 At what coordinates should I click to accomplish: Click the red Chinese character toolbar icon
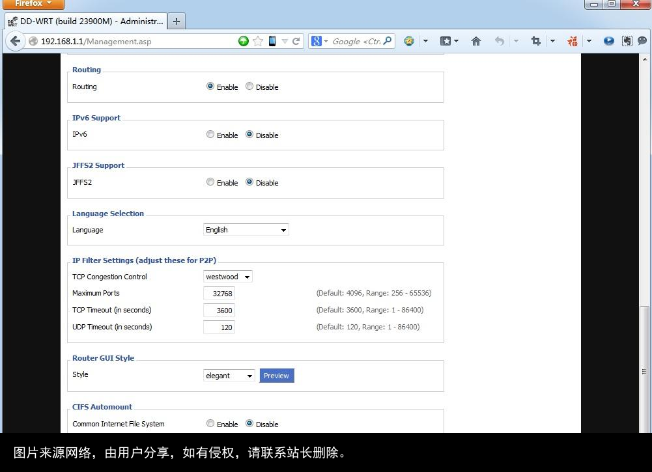pos(572,40)
